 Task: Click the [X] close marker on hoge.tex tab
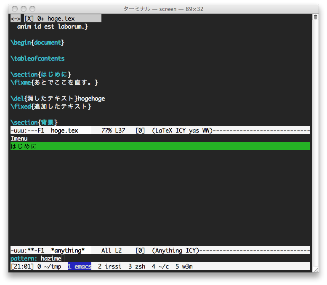click(29, 19)
